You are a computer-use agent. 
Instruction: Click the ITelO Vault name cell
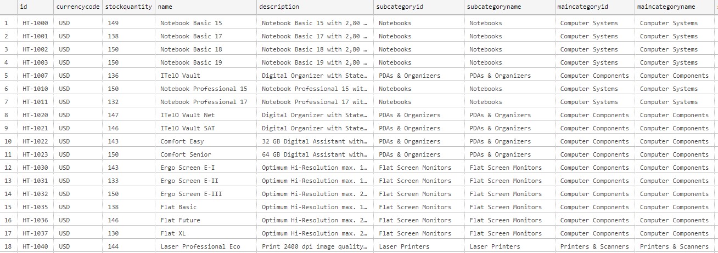pos(206,76)
